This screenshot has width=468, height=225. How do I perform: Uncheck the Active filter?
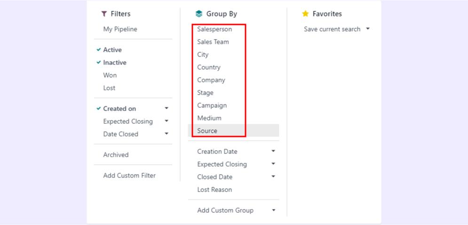tap(112, 50)
